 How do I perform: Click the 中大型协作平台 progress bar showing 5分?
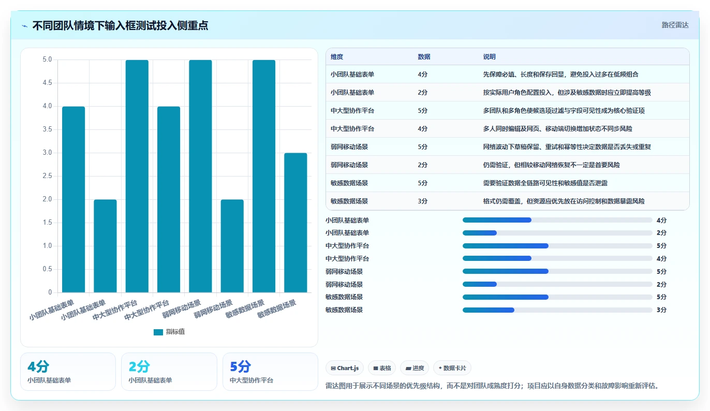(557, 246)
